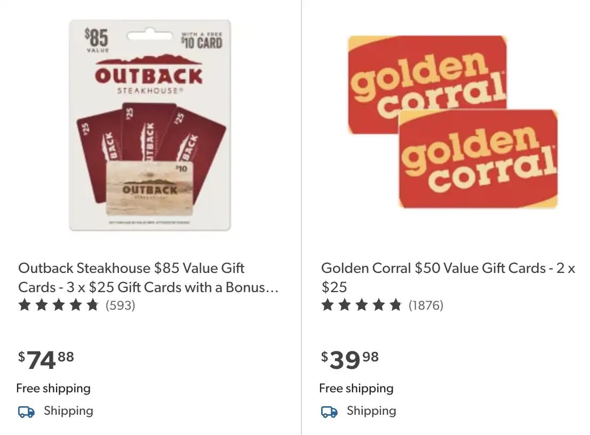Select the Shipping label under Golden Corral listing

coord(371,411)
